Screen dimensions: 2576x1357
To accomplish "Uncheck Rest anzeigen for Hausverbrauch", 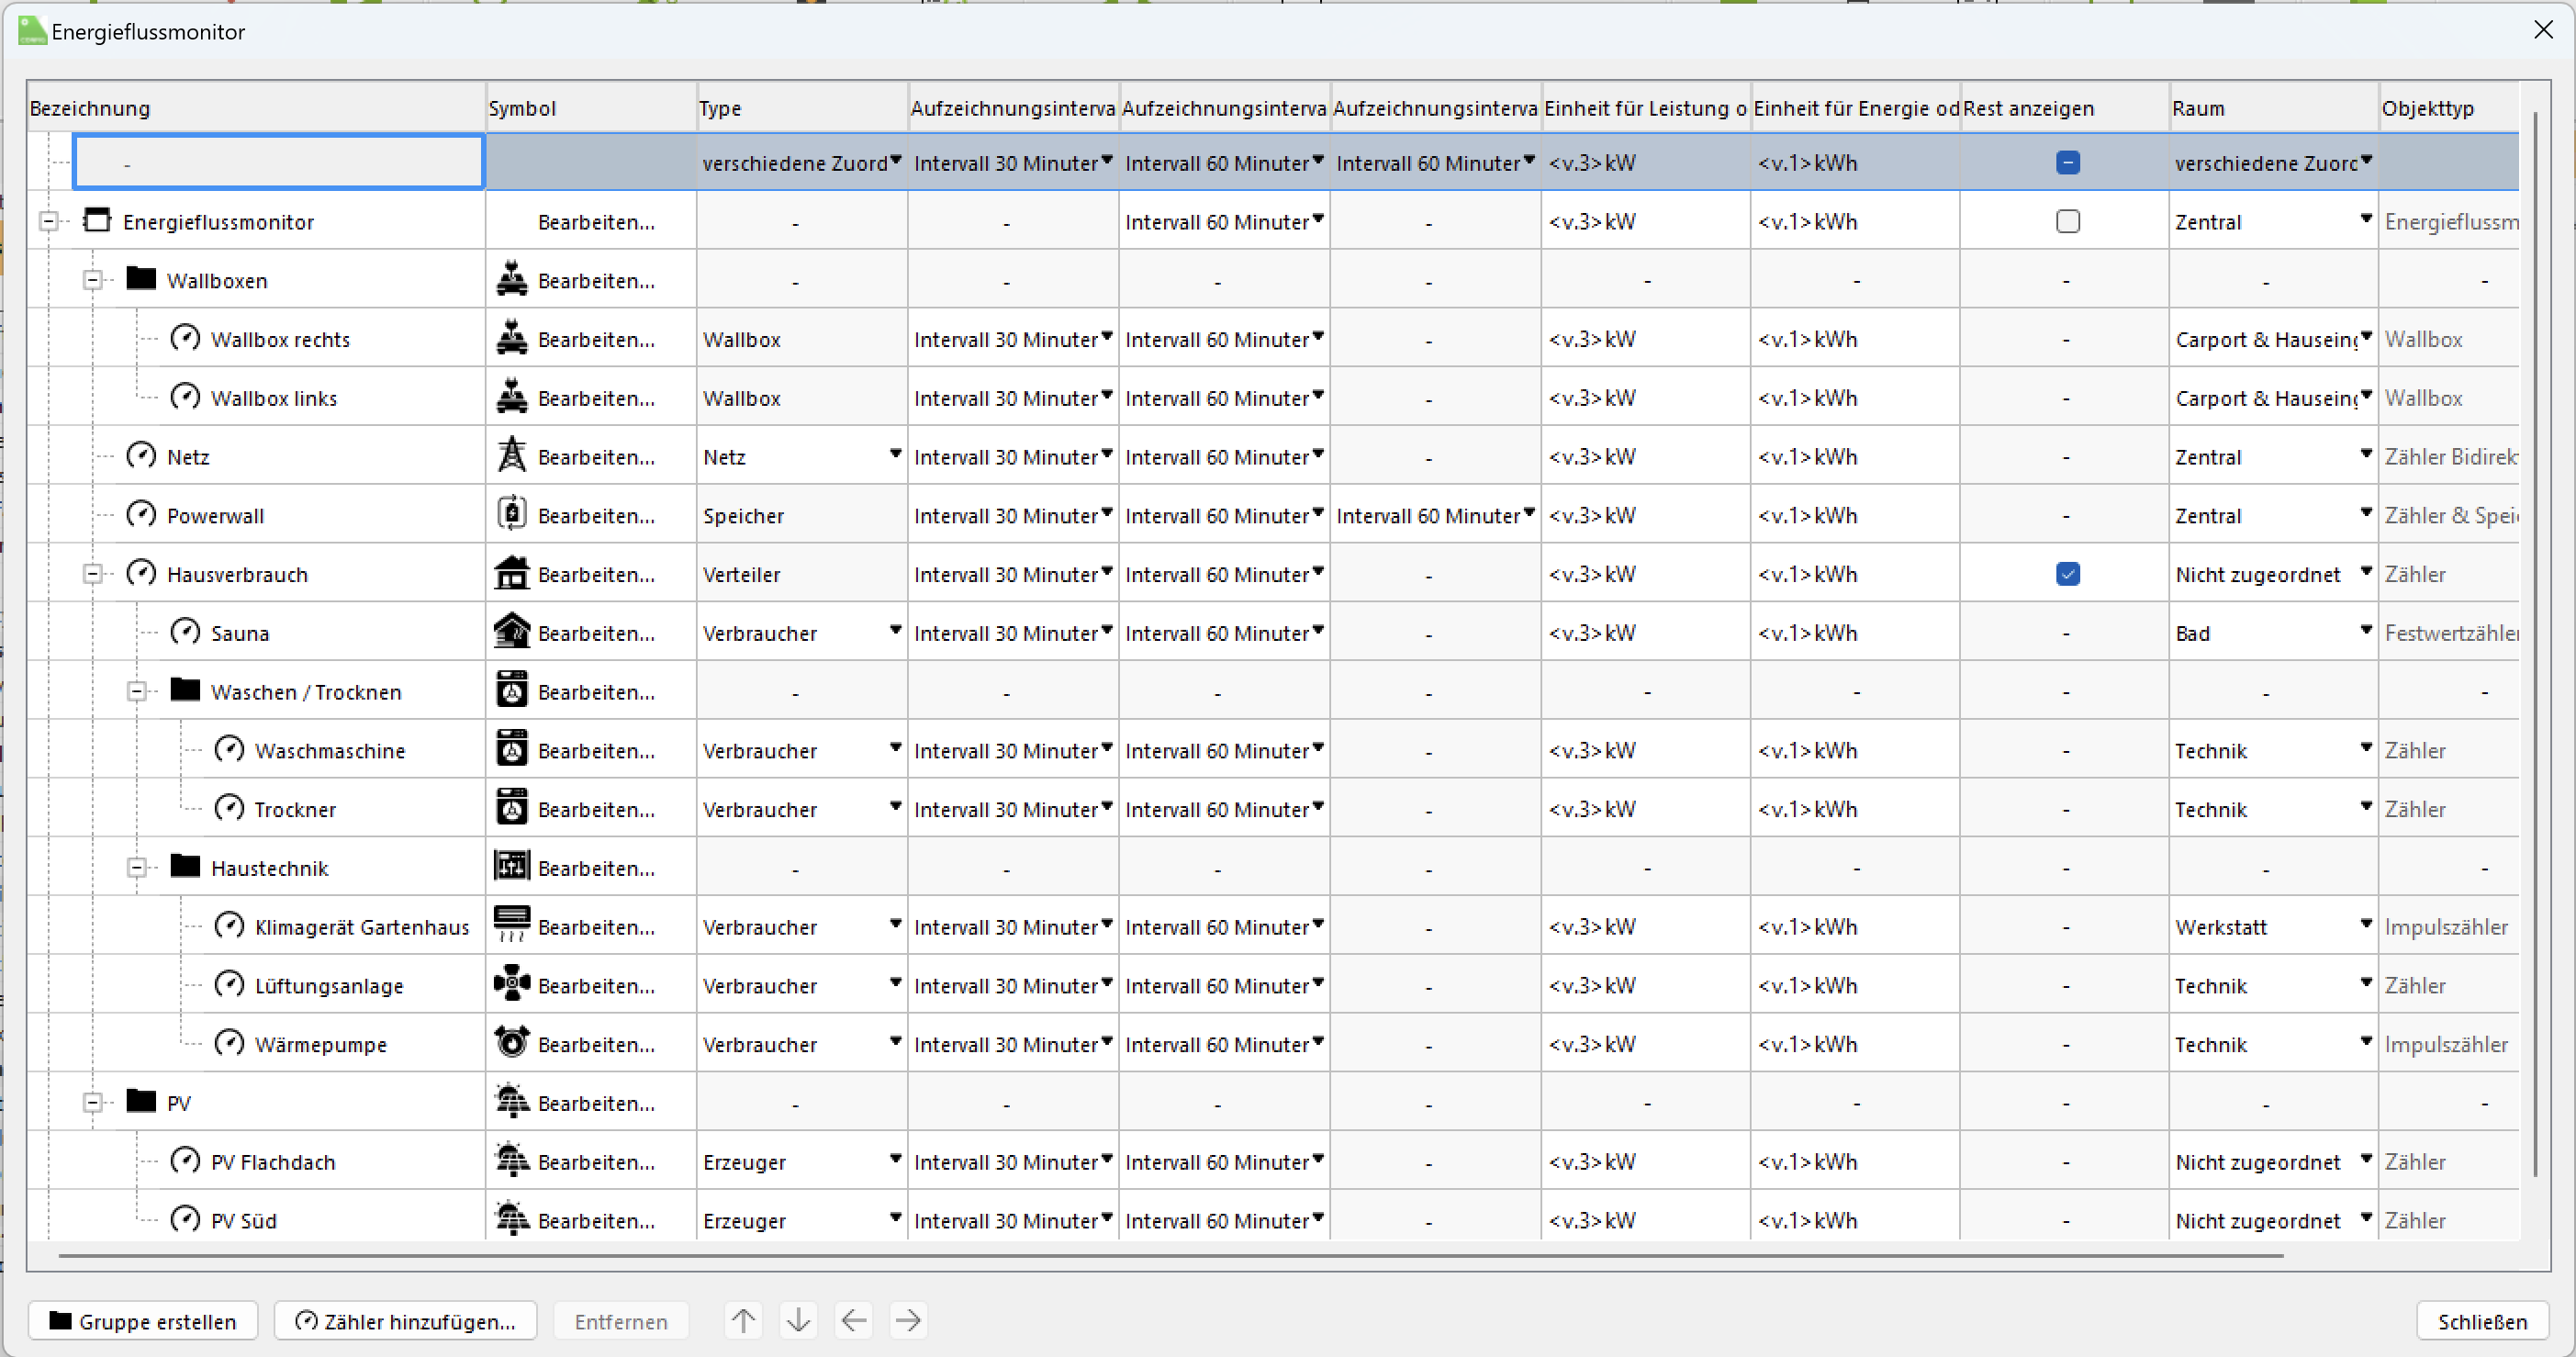I will click(2067, 574).
